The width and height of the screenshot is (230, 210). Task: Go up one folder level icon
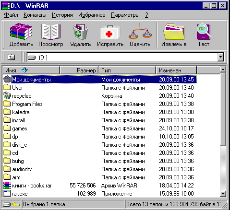click(11, 57)
